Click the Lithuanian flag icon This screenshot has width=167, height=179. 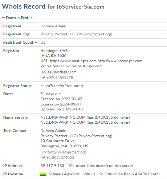click(43, 174)
